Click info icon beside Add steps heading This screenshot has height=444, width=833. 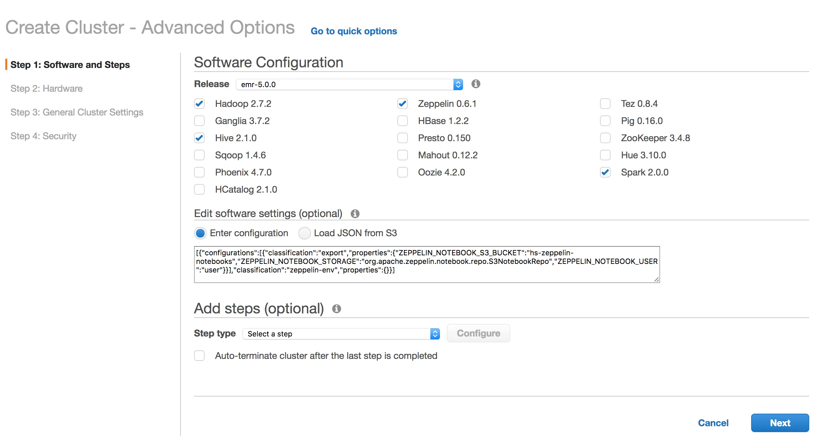click(336, 309)
